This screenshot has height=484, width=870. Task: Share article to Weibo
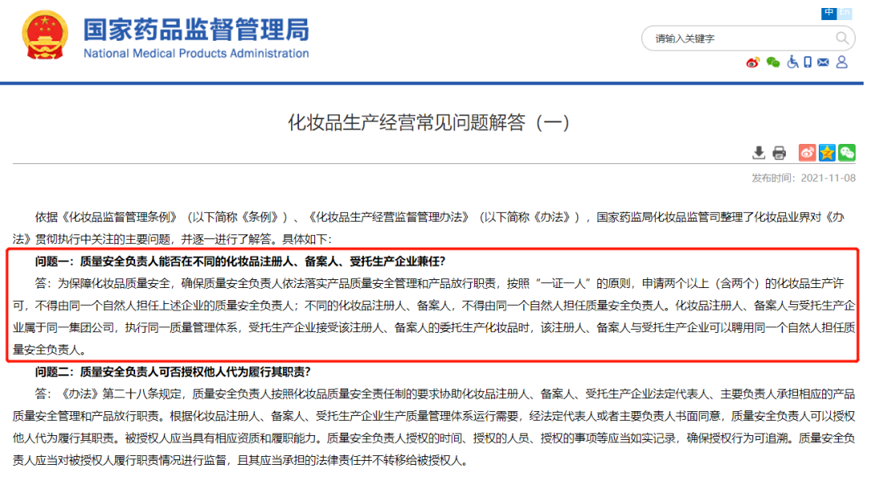(807, 153)
